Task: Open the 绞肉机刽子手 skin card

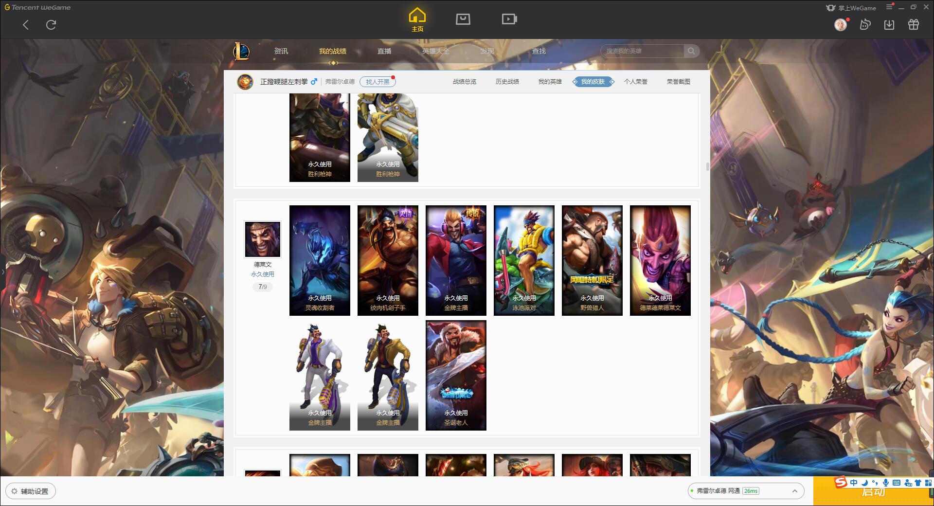Action: (x=388, y=260)
